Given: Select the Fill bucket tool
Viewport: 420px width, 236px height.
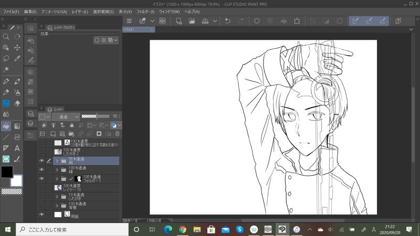Looking at the screenshot, I should 6,126.
